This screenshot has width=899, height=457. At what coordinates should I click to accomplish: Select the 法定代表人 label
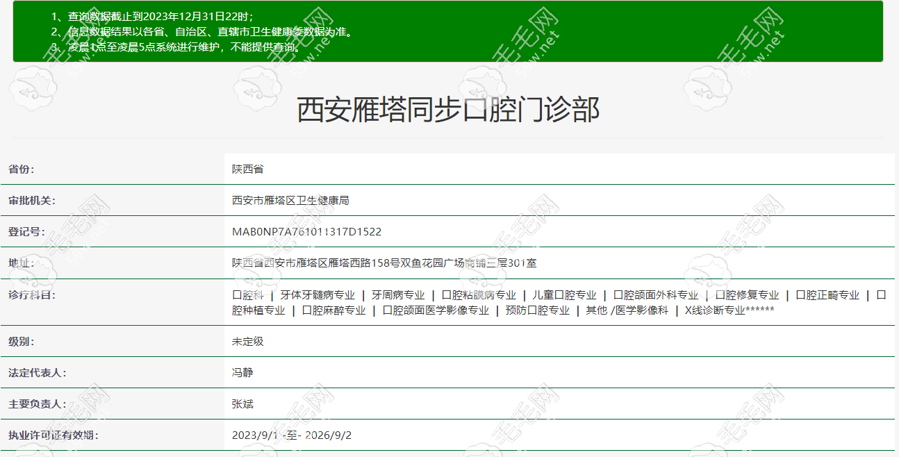click(37, 373)
